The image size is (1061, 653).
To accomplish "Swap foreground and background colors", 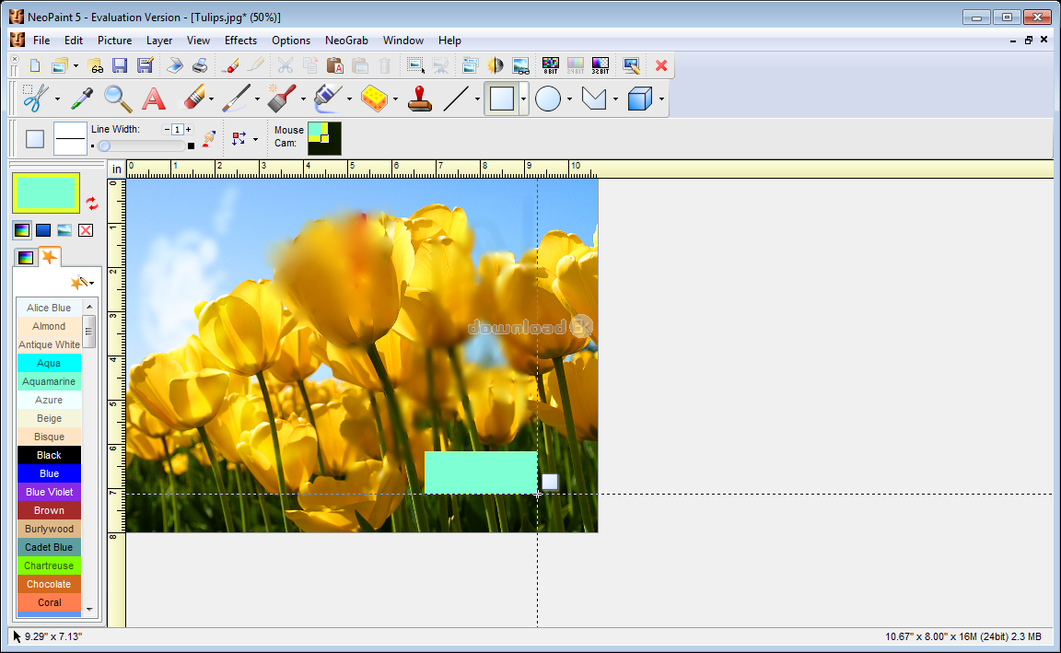I will [x=92, y=203].
